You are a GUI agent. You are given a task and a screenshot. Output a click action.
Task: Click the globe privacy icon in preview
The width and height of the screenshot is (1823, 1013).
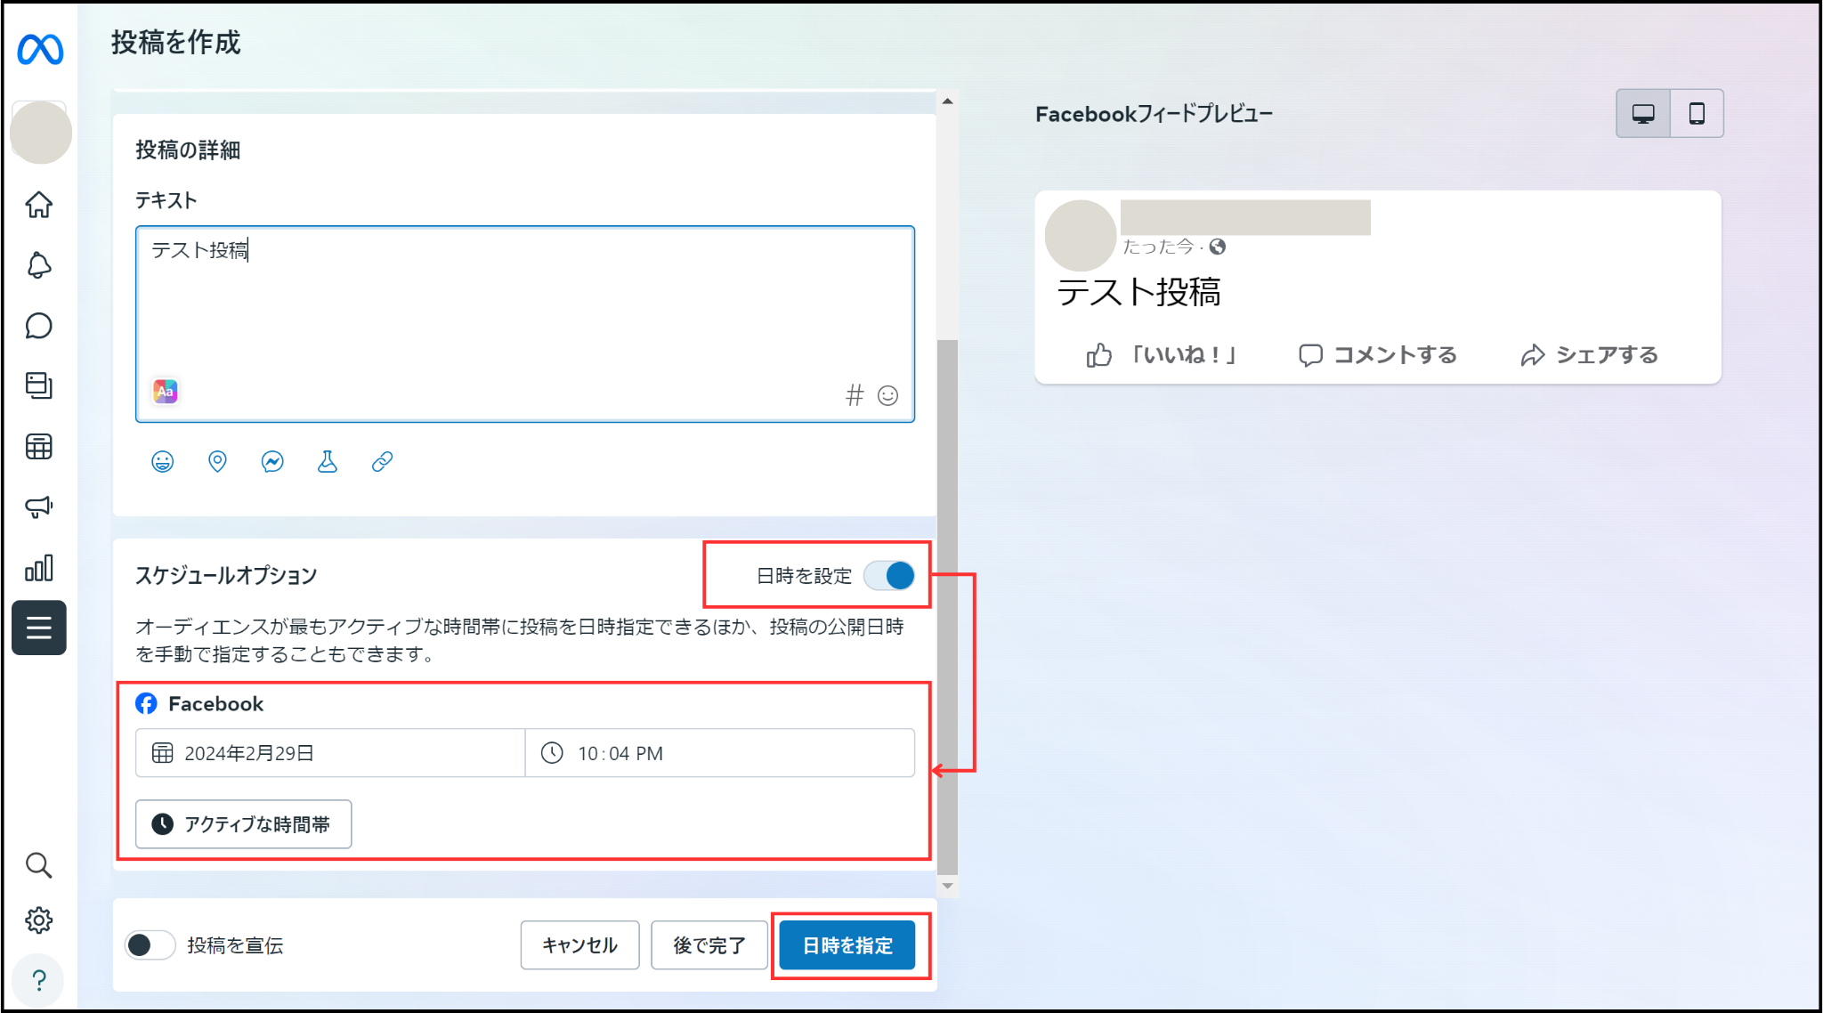pyautogui.click(x=1218, y=247)
